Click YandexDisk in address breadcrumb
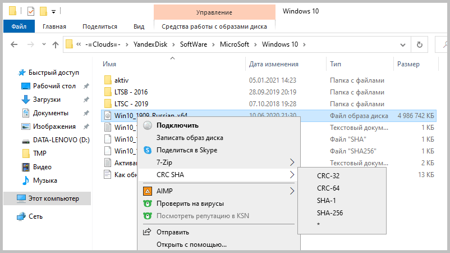 150,44
